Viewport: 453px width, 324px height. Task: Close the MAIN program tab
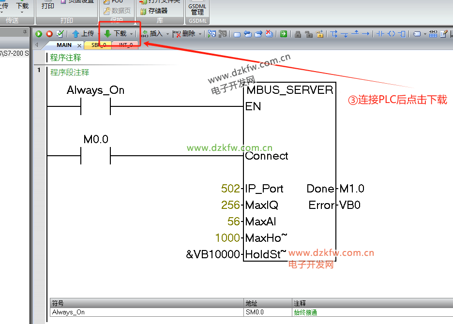(80, 45)
